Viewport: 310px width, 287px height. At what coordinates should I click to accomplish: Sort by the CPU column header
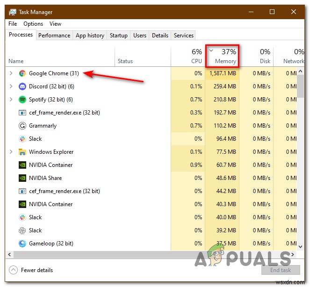(188, 57)
